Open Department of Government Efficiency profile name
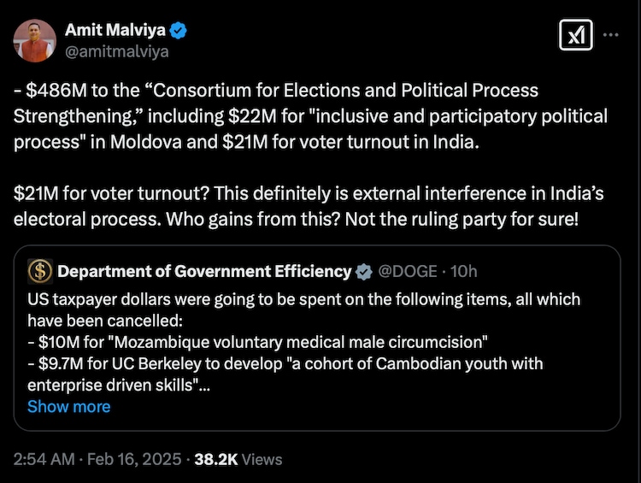 [204, 272]
